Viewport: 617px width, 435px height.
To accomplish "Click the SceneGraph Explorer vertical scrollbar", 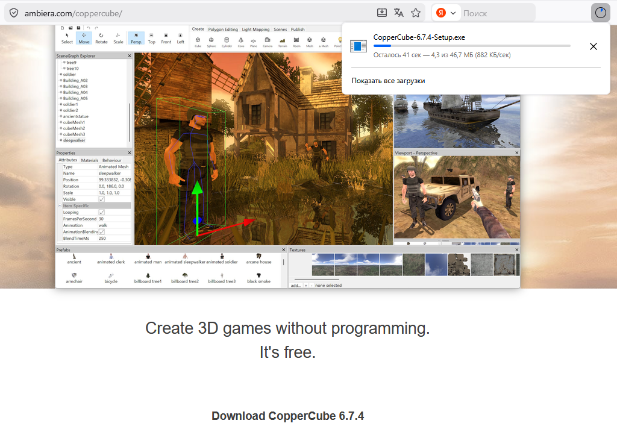I will click(130, 122).
